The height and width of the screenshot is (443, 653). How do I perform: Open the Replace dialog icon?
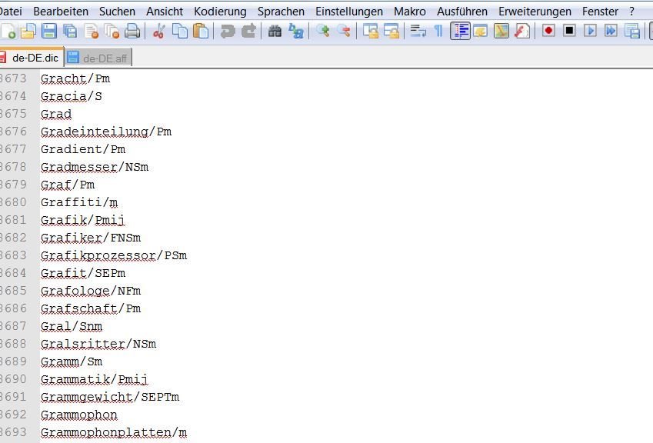296,32
